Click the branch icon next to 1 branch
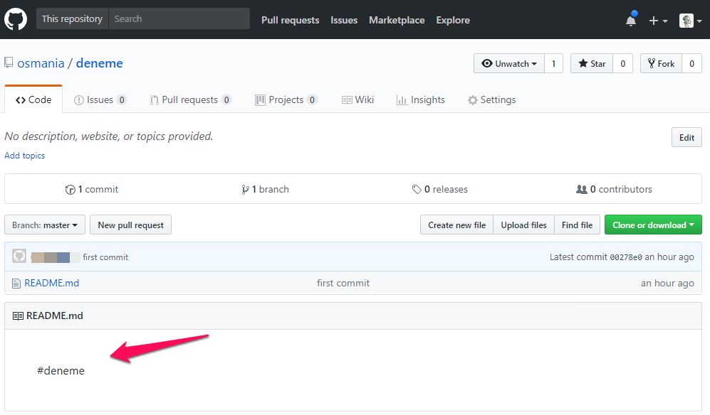This screenshot has width=710, height=415. [245, 190]
